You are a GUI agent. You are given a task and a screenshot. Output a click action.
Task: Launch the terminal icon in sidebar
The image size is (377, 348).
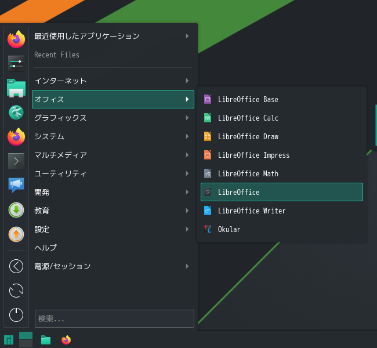coord(16,161)
